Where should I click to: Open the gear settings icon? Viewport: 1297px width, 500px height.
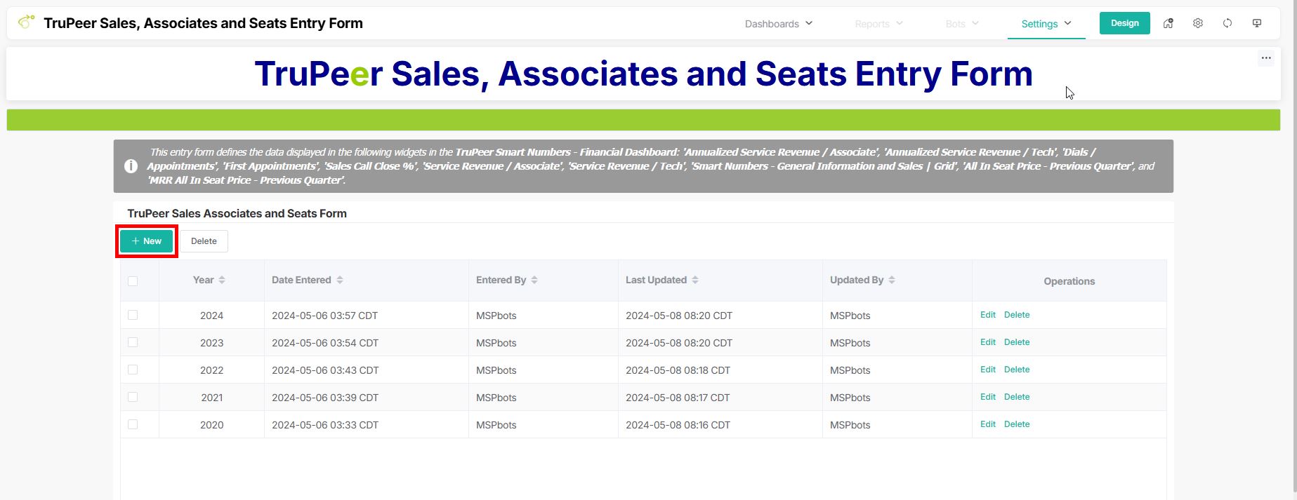click(1198, 23)
